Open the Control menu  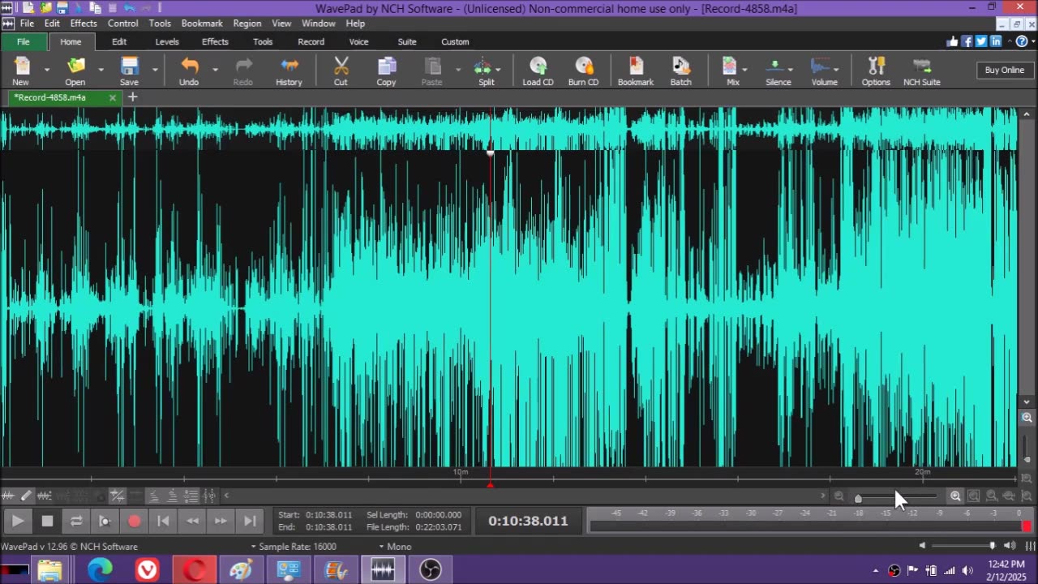point(123,24)
